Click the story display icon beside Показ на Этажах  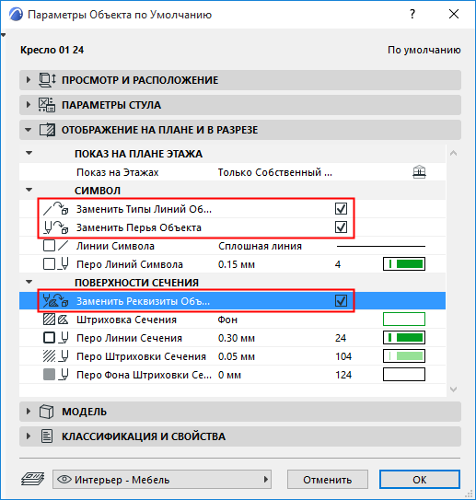point(419,172)
